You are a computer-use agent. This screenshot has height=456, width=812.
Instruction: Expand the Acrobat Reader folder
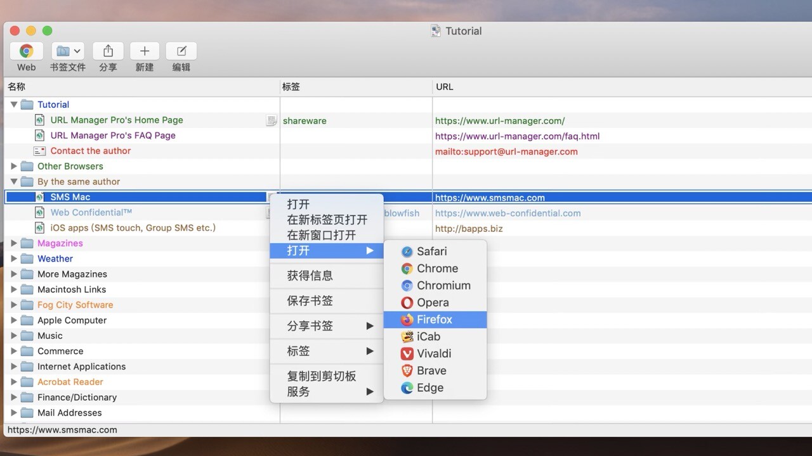14,382
